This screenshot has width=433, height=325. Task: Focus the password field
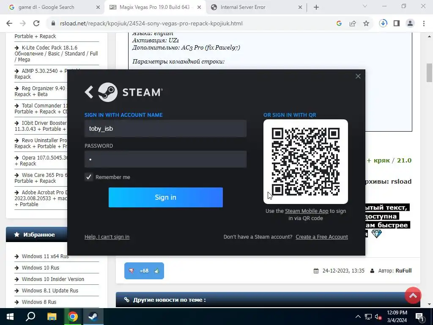pyautogui.click(x=165, y=159)
